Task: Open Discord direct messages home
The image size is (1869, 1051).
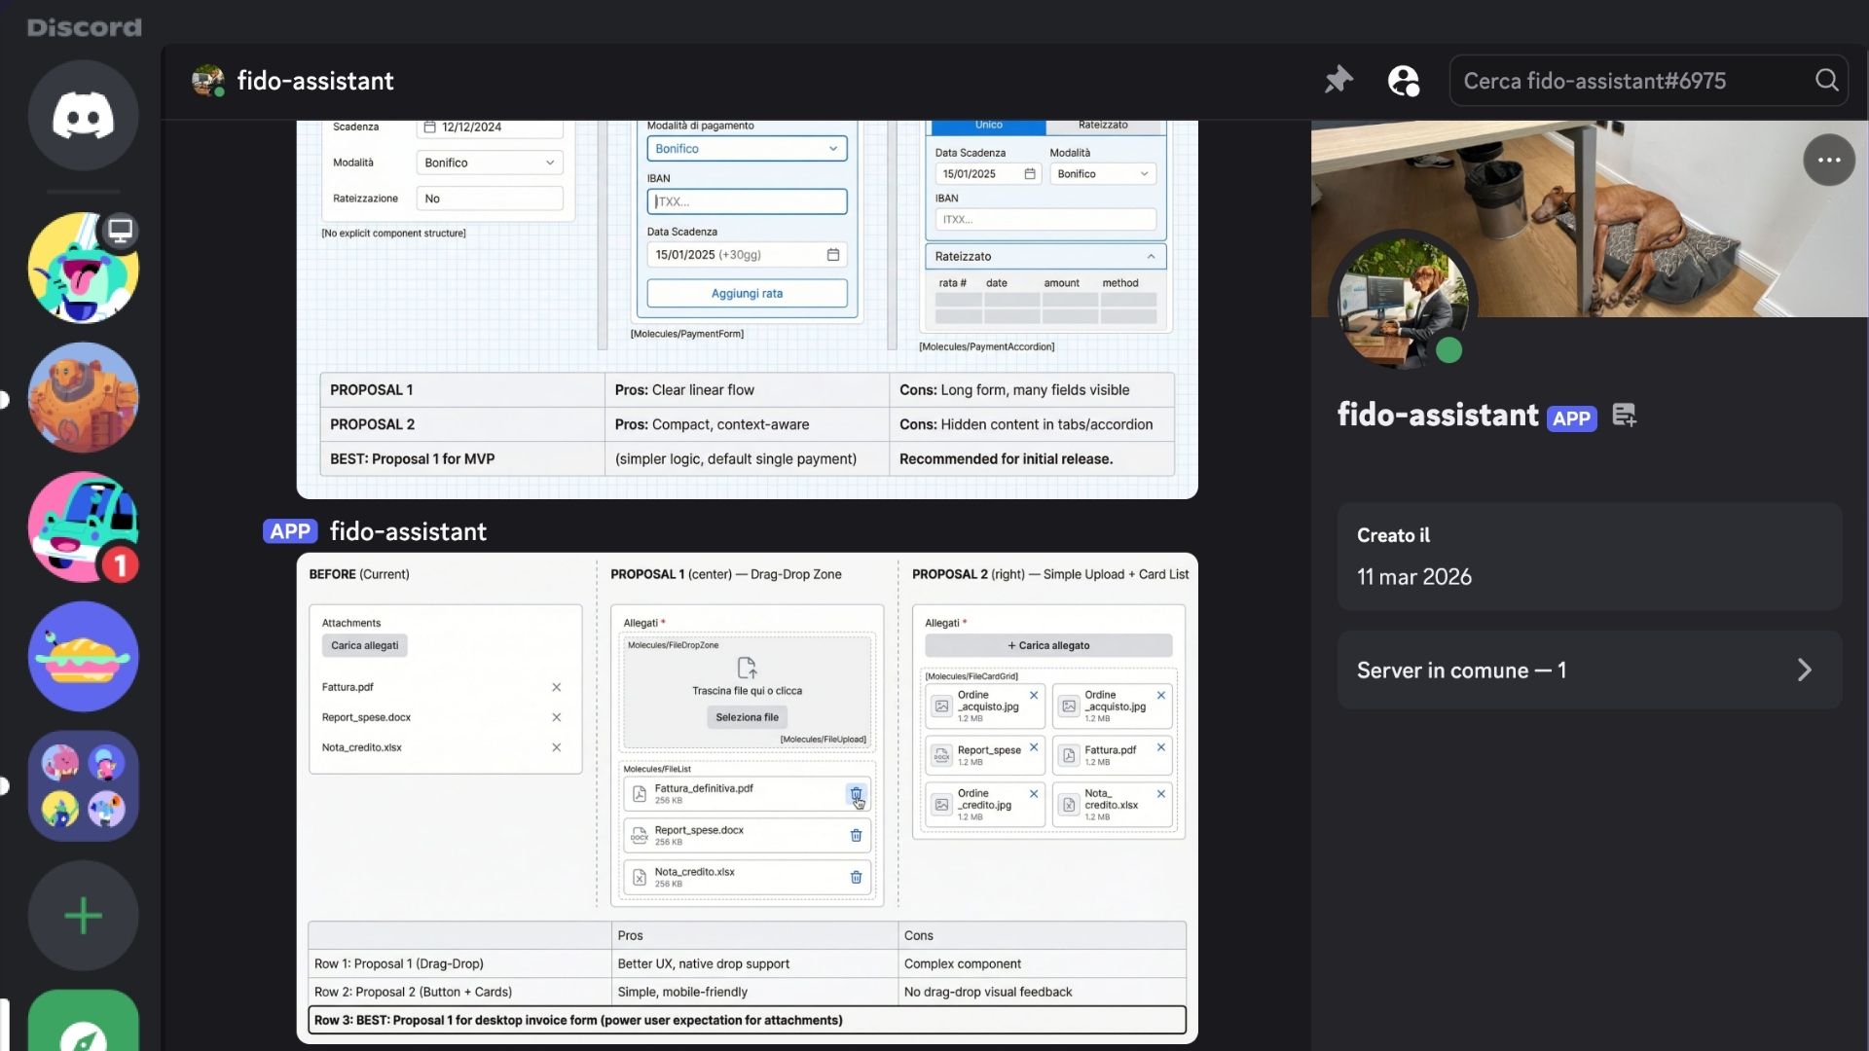Action: tap(83, 116)
